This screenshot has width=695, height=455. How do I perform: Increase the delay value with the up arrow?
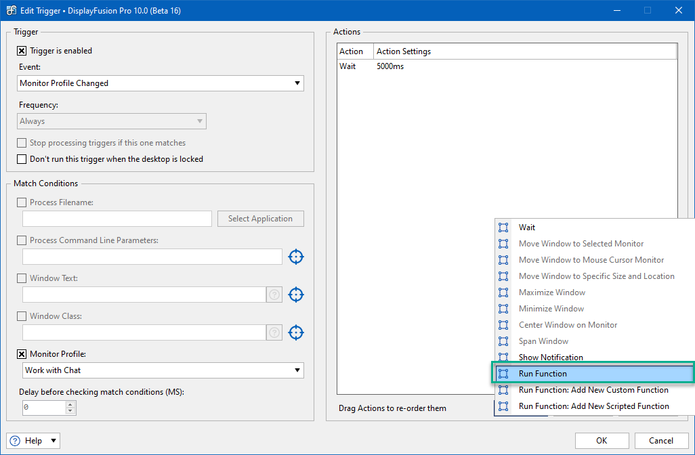70,404
